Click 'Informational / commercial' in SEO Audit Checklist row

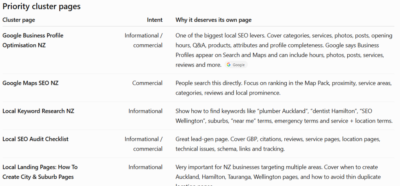pos(144,144)
